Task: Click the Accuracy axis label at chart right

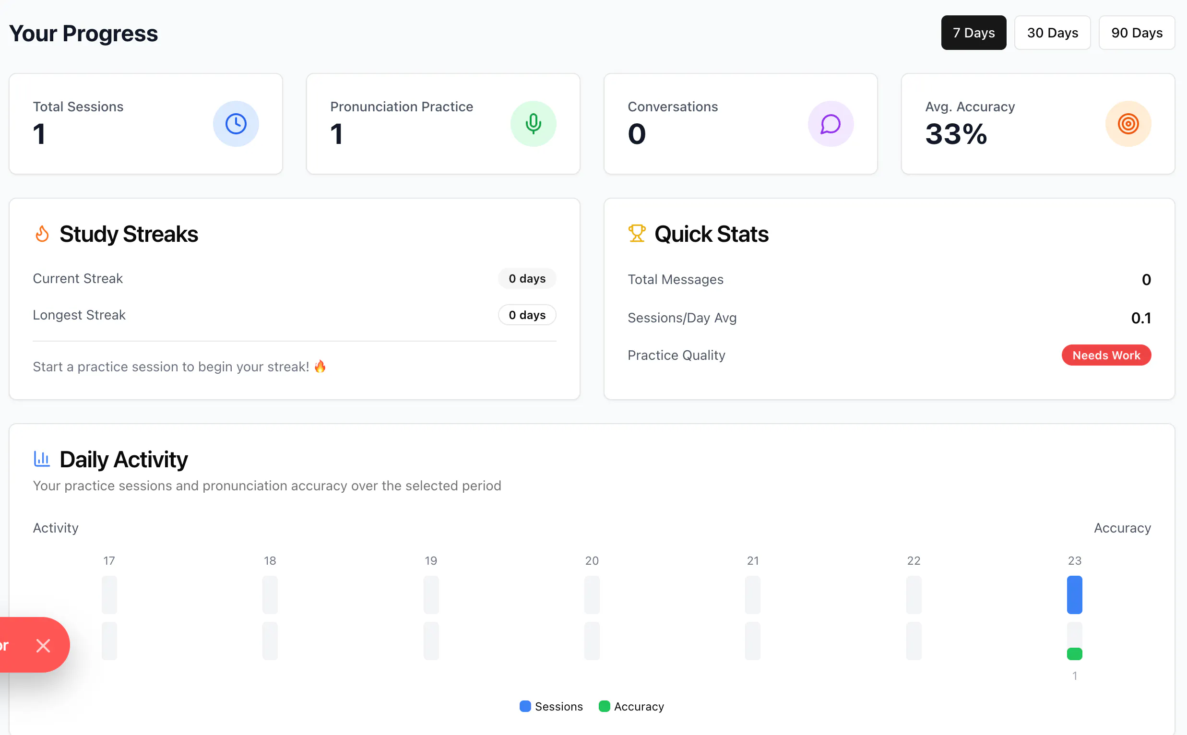Action: click(x=1122, y=528)
